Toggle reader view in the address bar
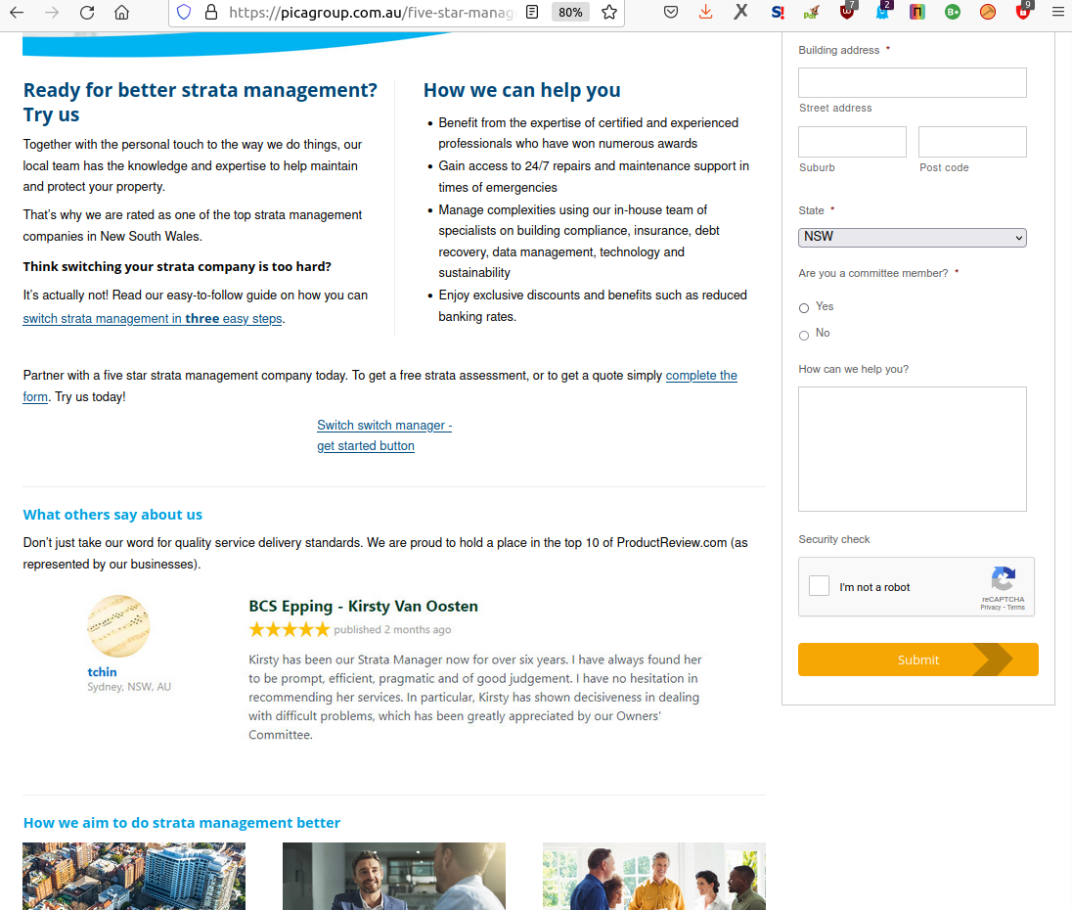 (532, 13)
